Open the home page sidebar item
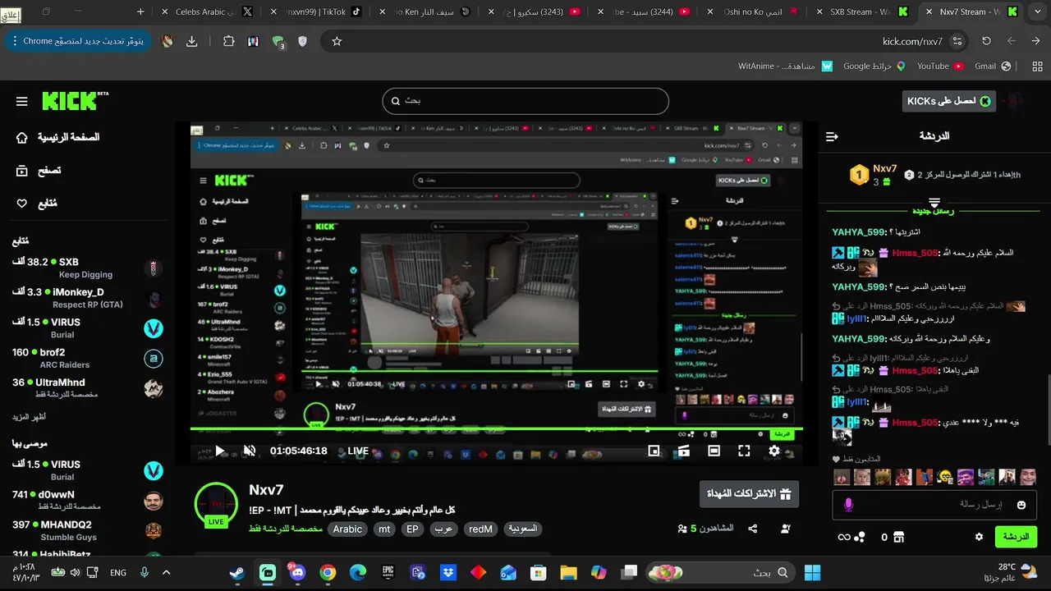The width and height of the screenshot is (1051, 591). [x=57, y=137]
